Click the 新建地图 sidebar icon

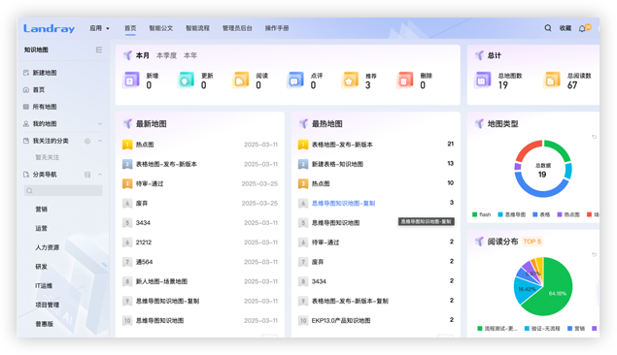[x=26, y=73]
